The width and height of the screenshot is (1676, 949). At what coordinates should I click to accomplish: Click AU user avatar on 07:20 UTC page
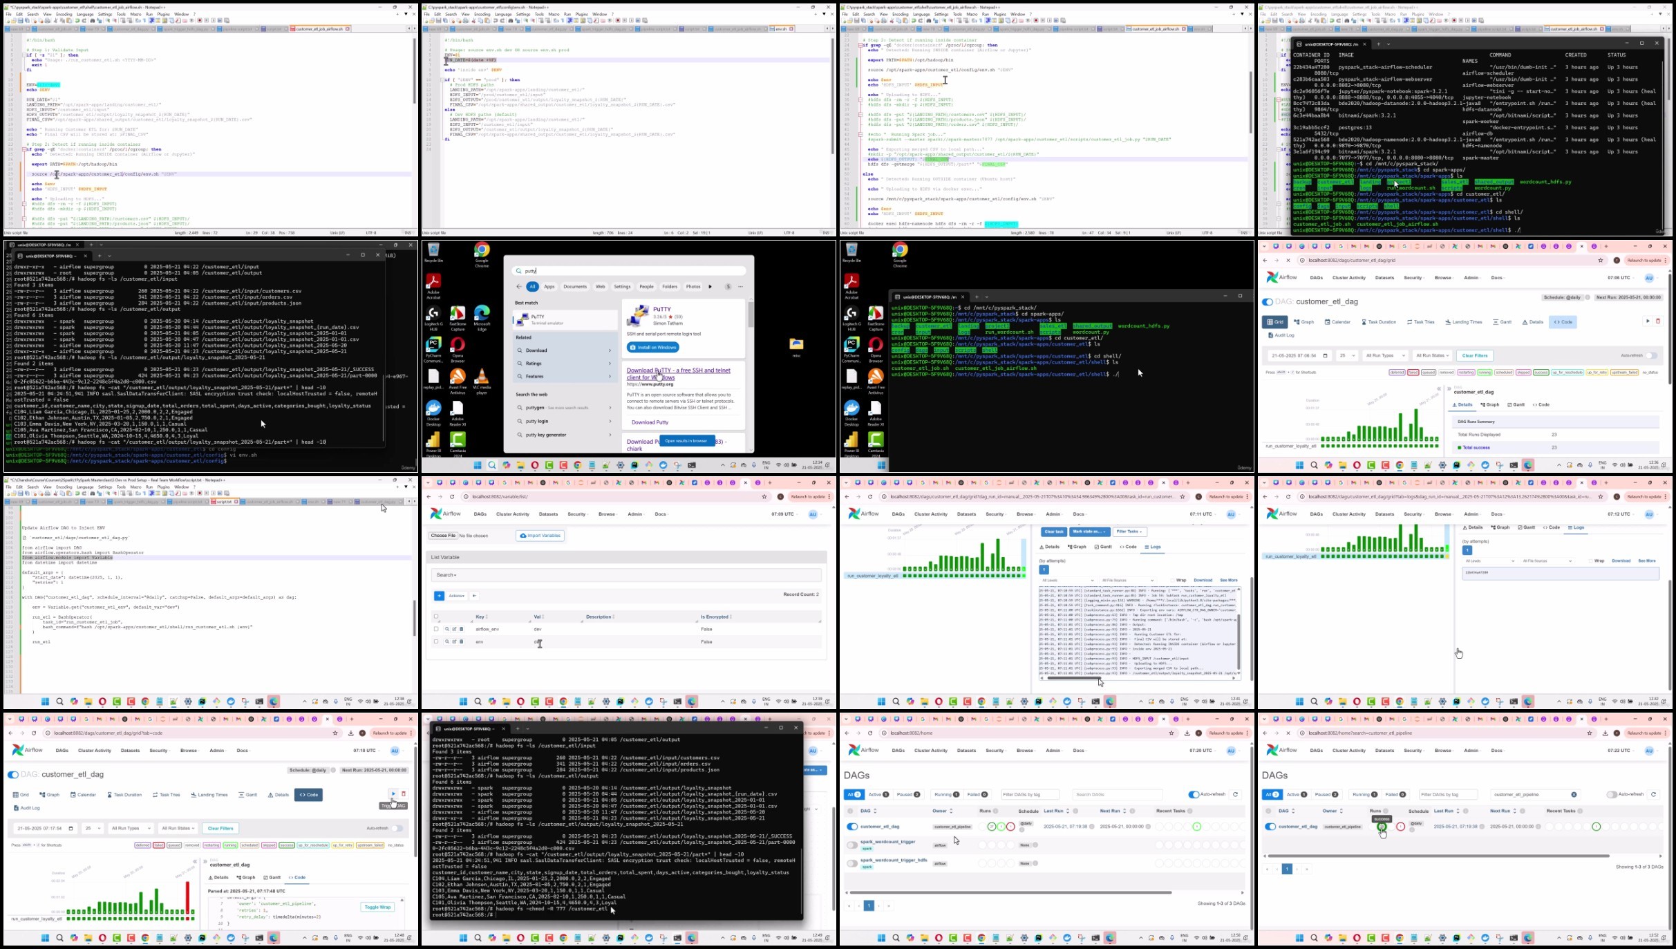point(1231,750)
